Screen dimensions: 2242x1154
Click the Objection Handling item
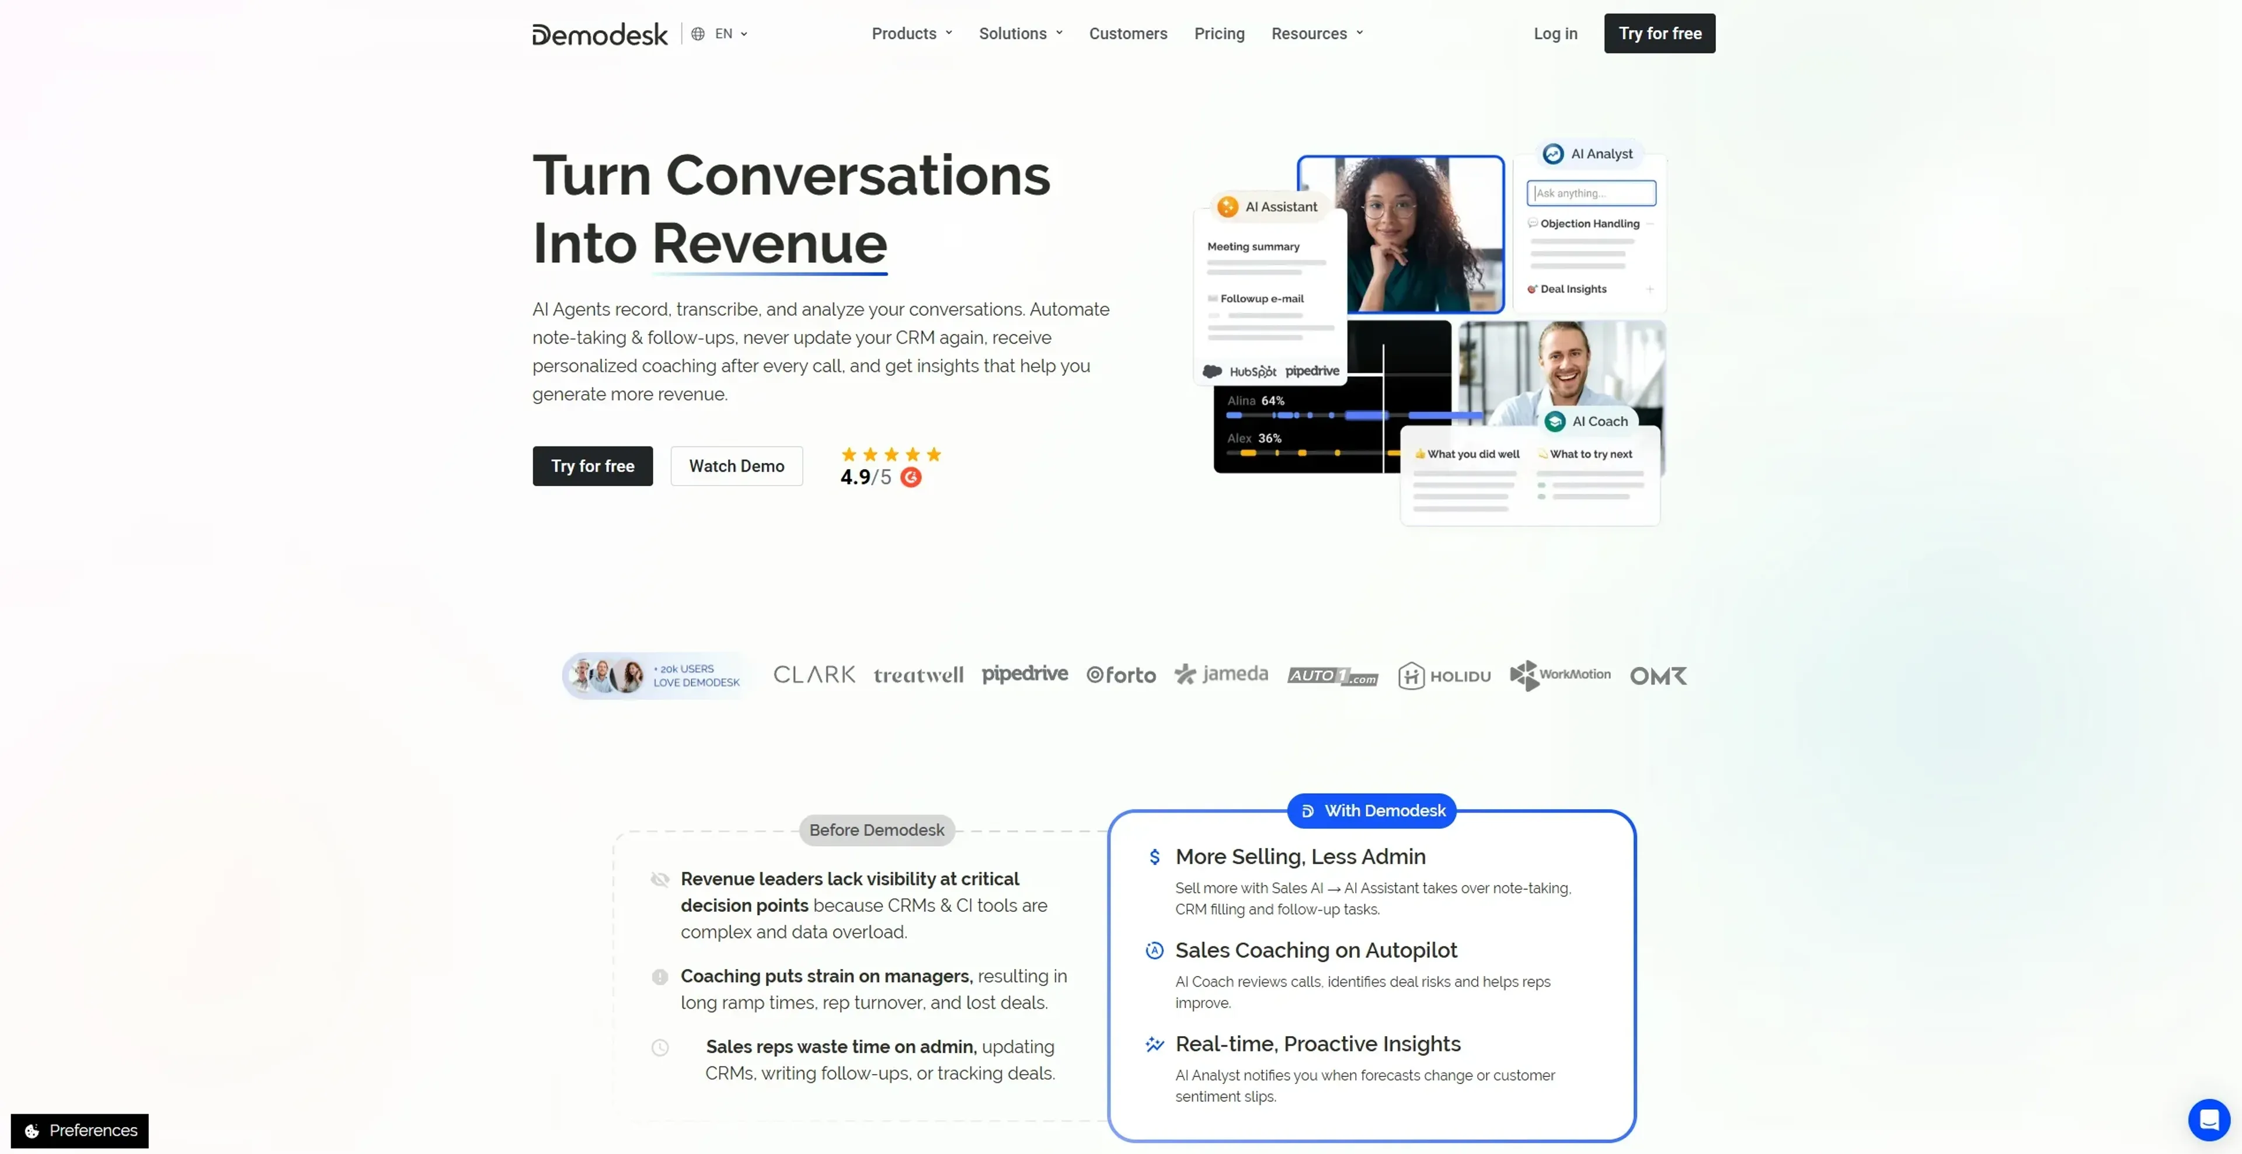click(1589, 224)
